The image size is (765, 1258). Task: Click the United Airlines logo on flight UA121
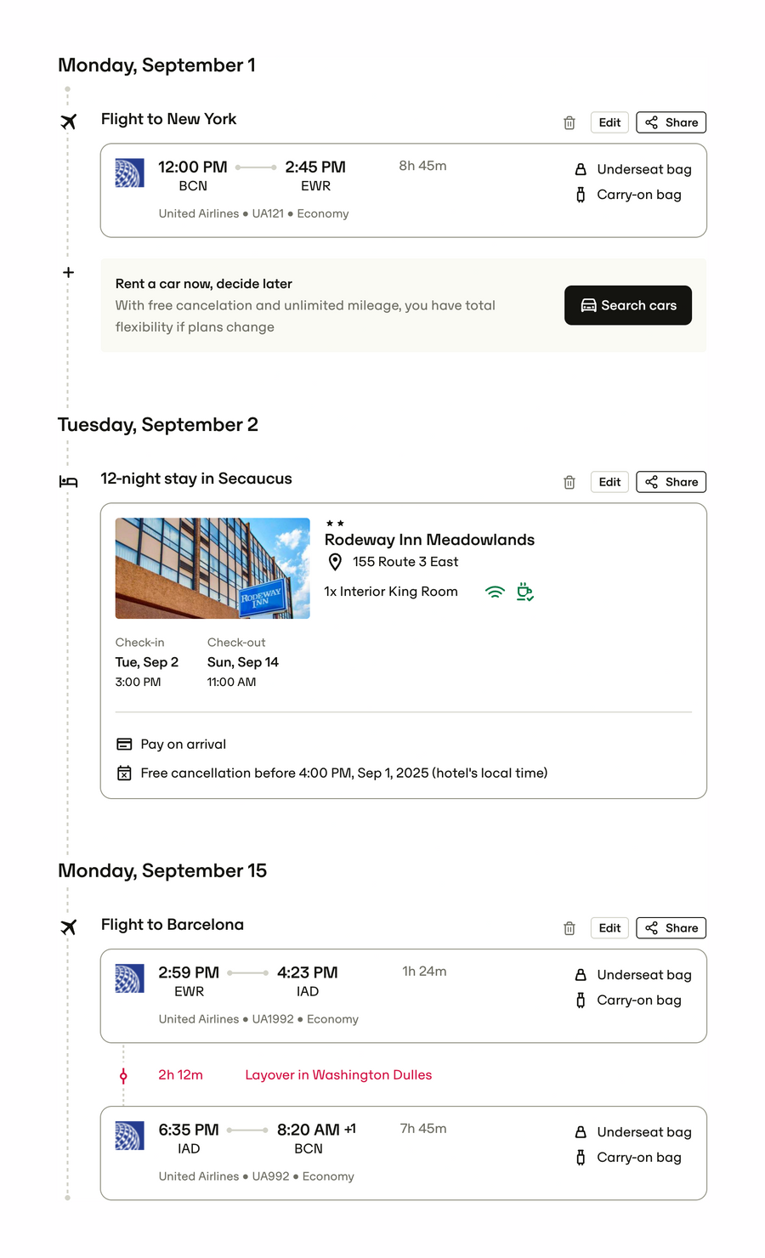tap(129, 173)
